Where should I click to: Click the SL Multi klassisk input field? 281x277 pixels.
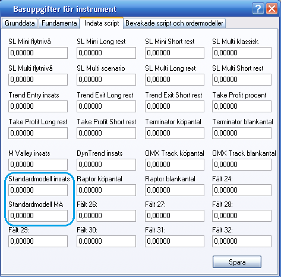click(x=242, y=53)
